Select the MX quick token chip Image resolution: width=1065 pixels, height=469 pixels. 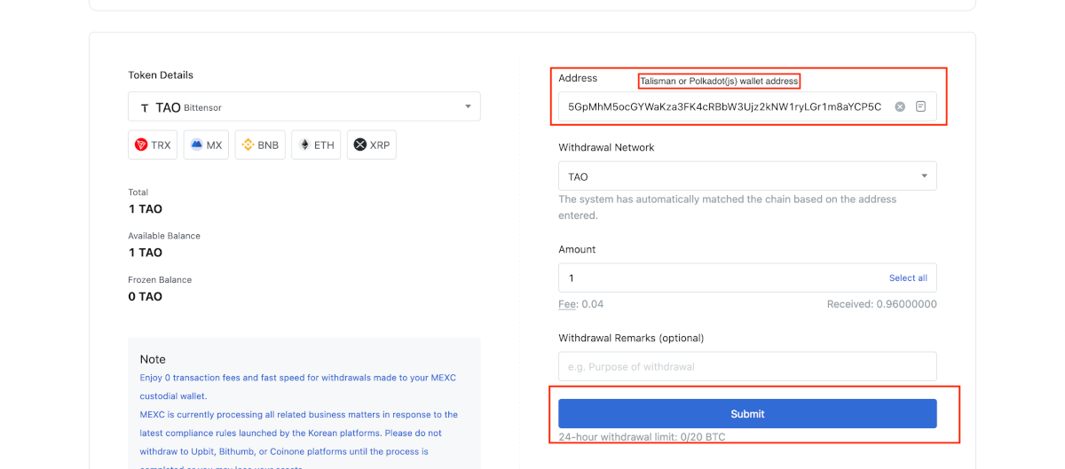207,145
